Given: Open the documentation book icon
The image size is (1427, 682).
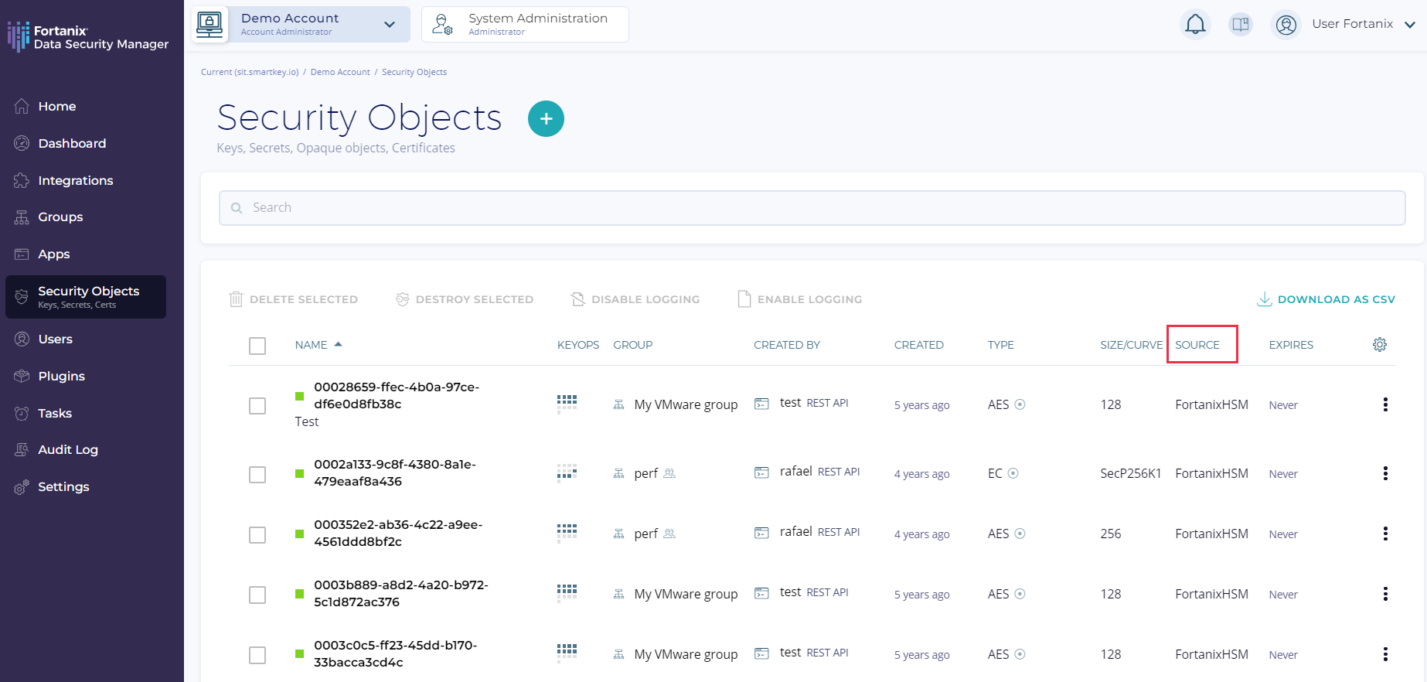Looking at the screenshot, I should (1241, 25).
